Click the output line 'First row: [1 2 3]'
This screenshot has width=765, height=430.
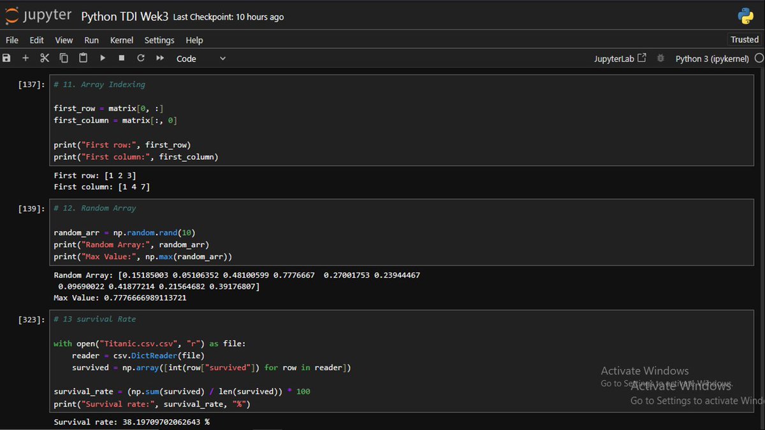point(95,175)
